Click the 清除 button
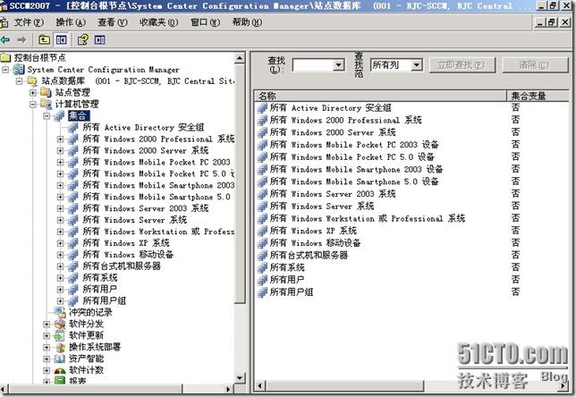Viewport: 576px width, 397px height. click(535, 65)
